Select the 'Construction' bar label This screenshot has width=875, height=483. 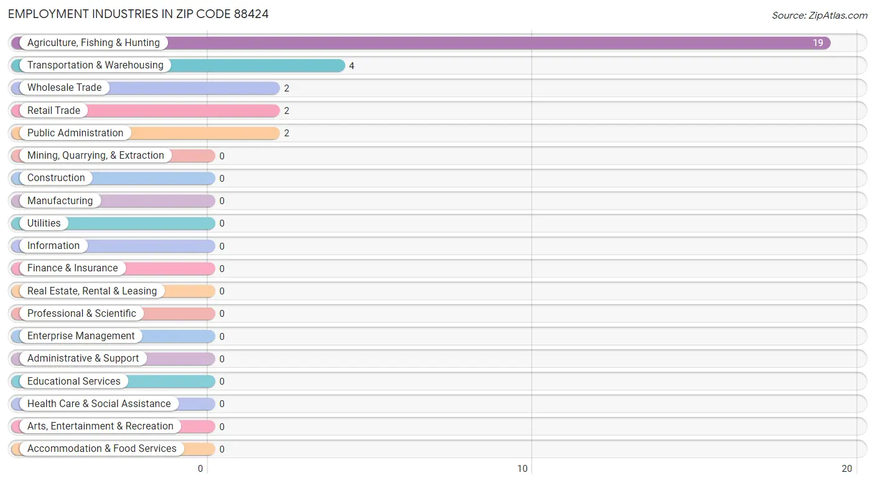point(56,178)
